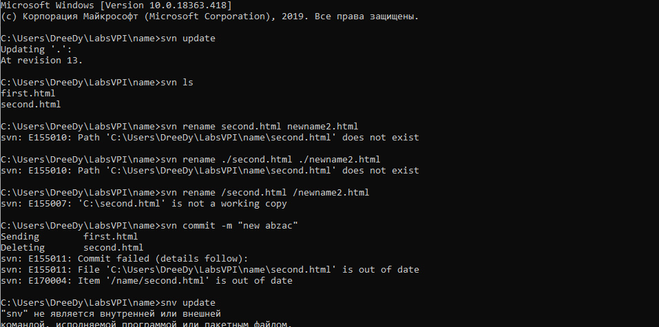Click the E155011 File out of date line
The height and width of the screenshot is (327, 659).
pyautogui.click(x=210, y=270)
